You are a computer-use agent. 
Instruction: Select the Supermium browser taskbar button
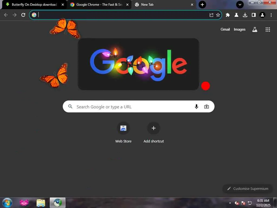[58, 203]
